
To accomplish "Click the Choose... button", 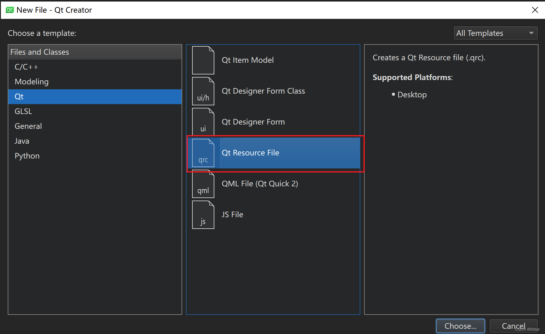I will click(x=460, y=326).
